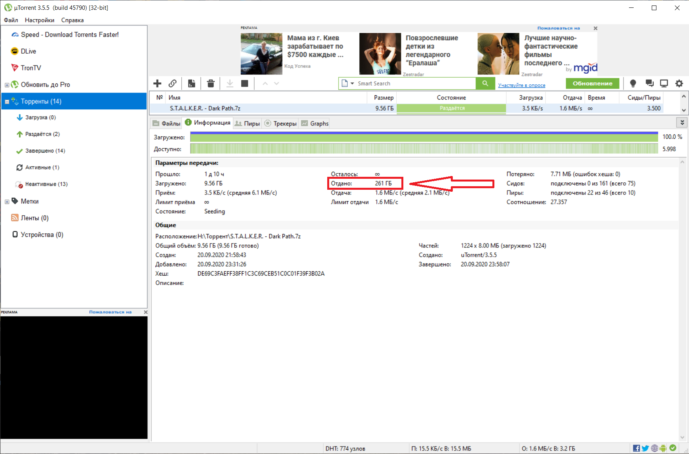The width and height of the screenshot is (689, 454).
Task: Open the Настройки menu
Action: click(39, 20)
